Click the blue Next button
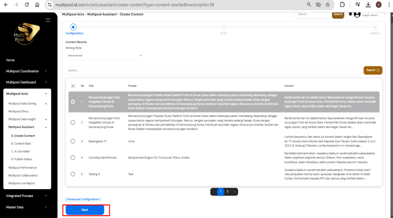This screenshot has width=393, height=218. tap(85, 210)
